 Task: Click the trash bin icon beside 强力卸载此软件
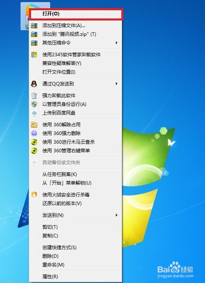click(x=34, y=96)
